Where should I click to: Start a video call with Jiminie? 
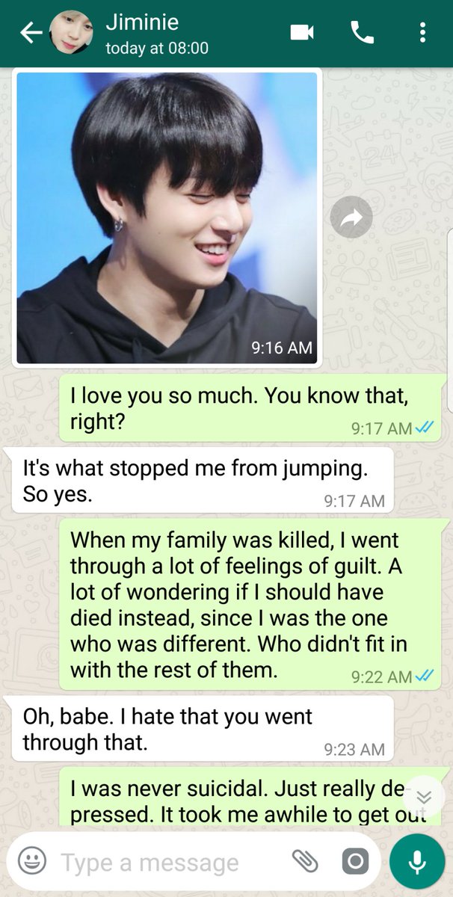301,33
